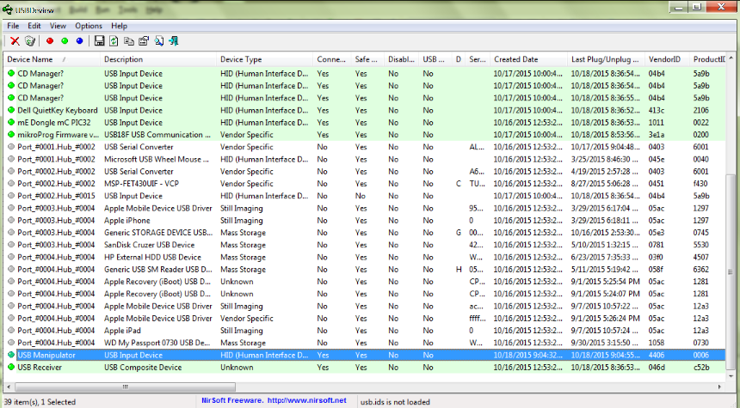Click the USBDeview title bar application icon
This screenshot has width=740, height=408.
[x=8, y=9]
